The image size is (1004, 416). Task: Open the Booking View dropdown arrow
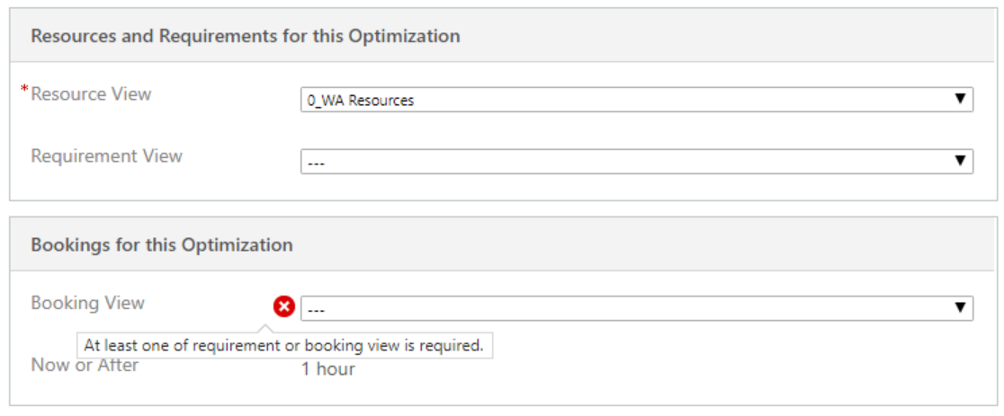[x=960, y=308]
